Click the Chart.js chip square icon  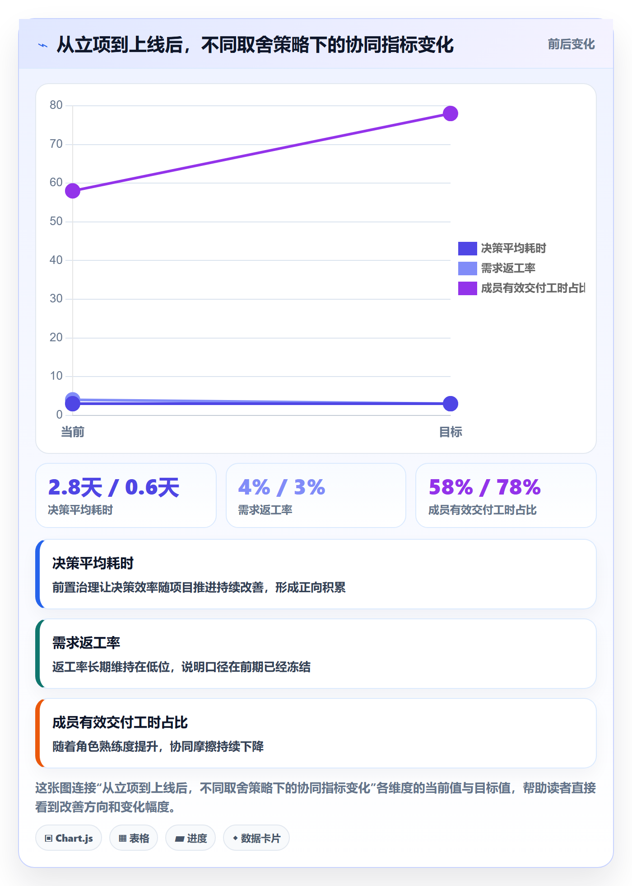click(x=49, y=839)
